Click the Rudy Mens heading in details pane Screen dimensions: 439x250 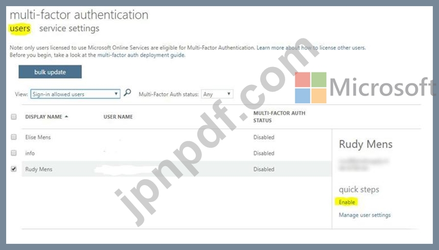tap(365, 144)
